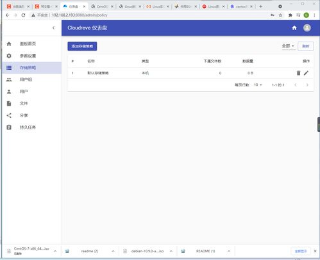The width and height of the screenshot is (320, 260).
Task: Select the storage policy list item in sidebar
Action: coord(31,68)
